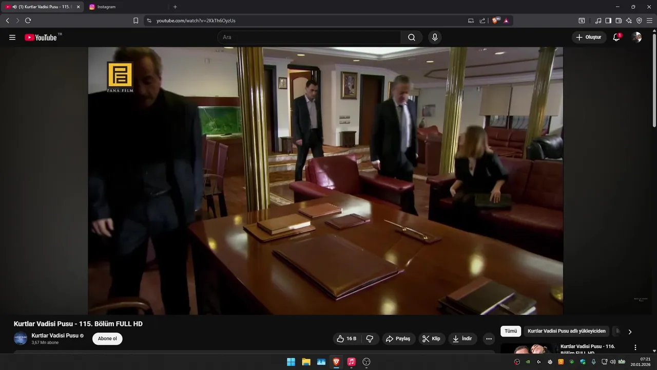Open the clock and date panel
Image resolution: width=657 pixels, height=370 pixels.
point(641,362)
